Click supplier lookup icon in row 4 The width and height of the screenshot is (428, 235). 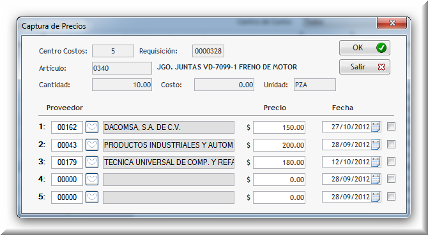coord(92,180)
